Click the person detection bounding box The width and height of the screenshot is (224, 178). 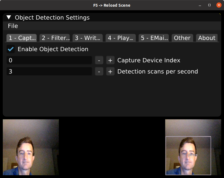coord(188,155)
